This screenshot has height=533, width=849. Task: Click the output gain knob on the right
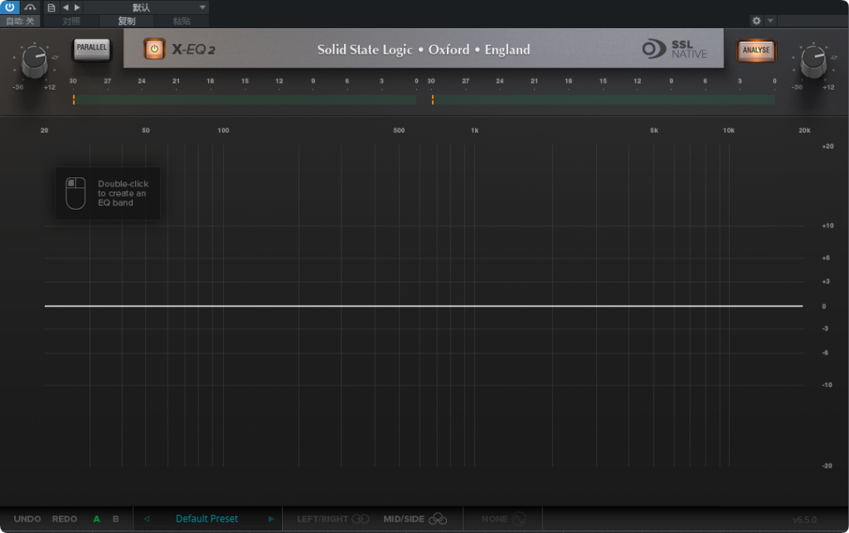coord(813,61)
